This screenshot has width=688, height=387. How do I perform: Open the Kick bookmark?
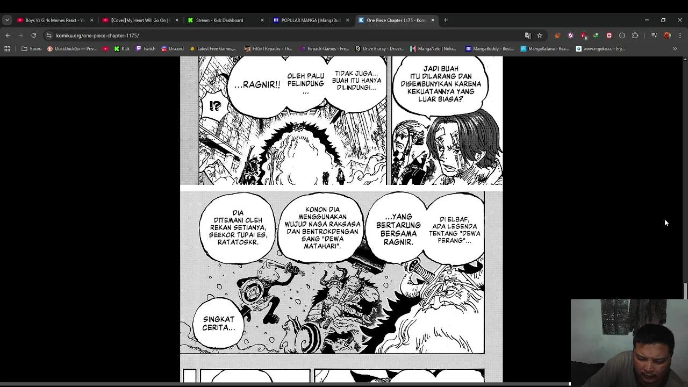[x=121, y=48]
